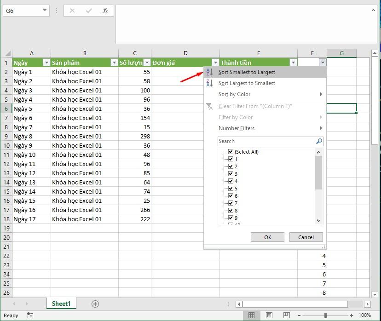
Task: Click the macro record icon next to Ready
Action: (29, 315)
